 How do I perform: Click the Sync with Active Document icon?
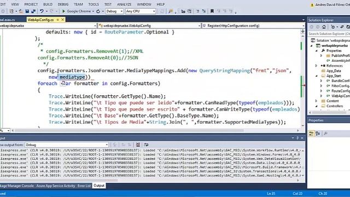[342, 27]
